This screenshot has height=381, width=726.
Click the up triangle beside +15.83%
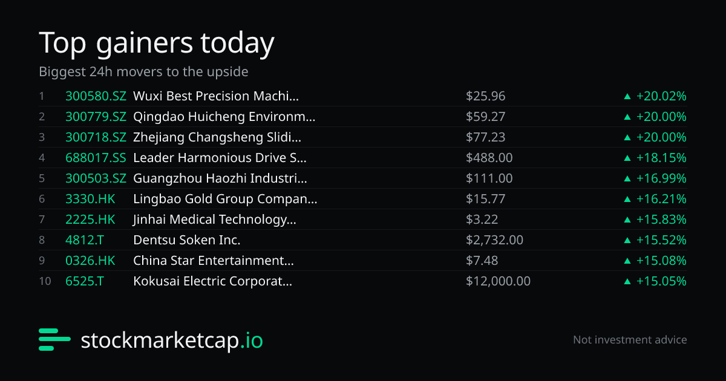(x=627, y=220)
